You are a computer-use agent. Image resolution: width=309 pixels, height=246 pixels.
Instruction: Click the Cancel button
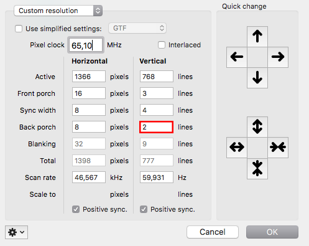pos(213,232)
